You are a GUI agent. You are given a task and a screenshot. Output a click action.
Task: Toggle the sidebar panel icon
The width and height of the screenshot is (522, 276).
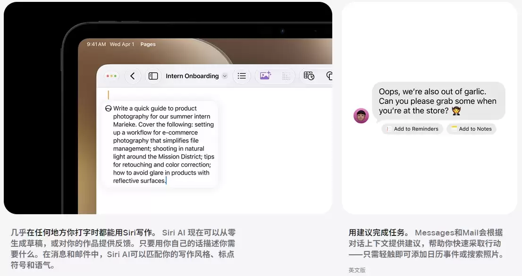153,76
